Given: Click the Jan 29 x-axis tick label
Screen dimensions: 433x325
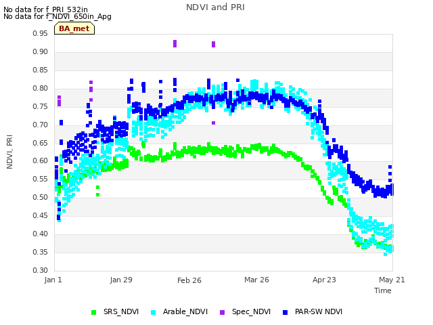Looking at the screenshot, I should (121, 280).
